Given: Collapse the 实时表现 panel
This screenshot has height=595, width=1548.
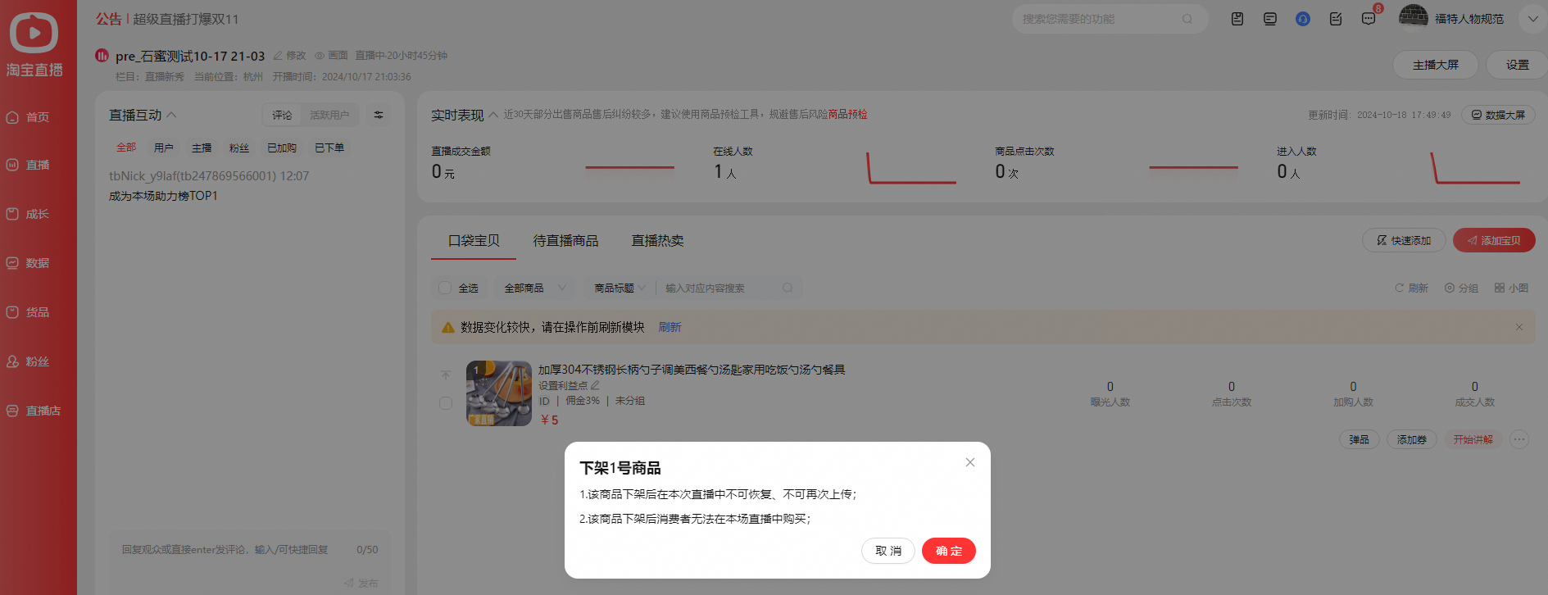Looking at the screenshot, I should (493, 115).
